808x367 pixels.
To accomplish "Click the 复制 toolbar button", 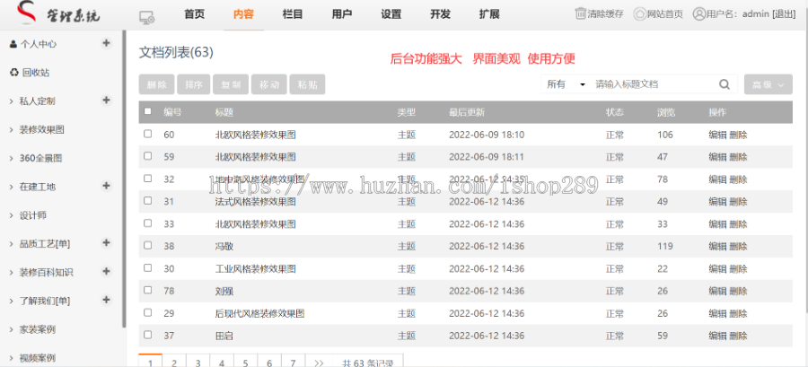I will click(231, 84).
